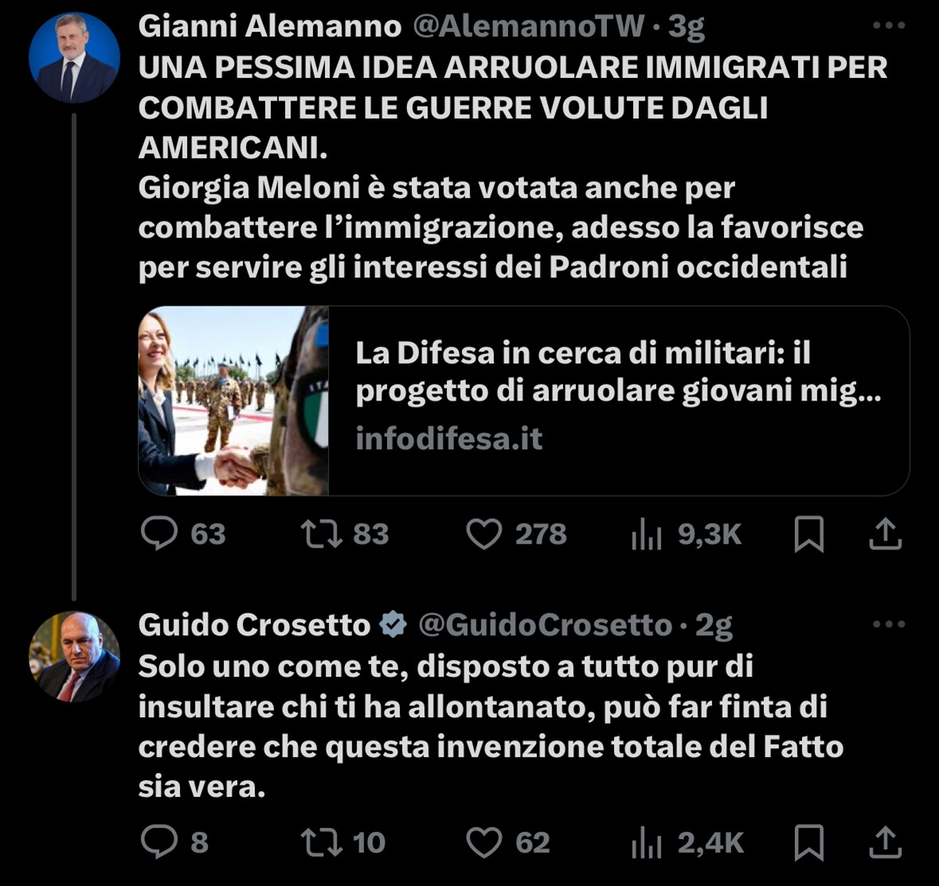This screenshot has width=939, height=886.
Task: Share Guido Crosetto's reply
Action: coord(885,841)
